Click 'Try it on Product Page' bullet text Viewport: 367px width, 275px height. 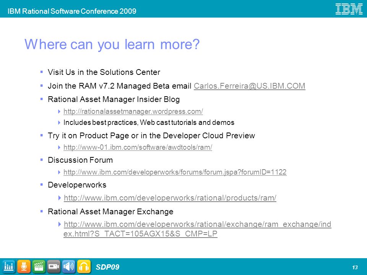(151, 136)
